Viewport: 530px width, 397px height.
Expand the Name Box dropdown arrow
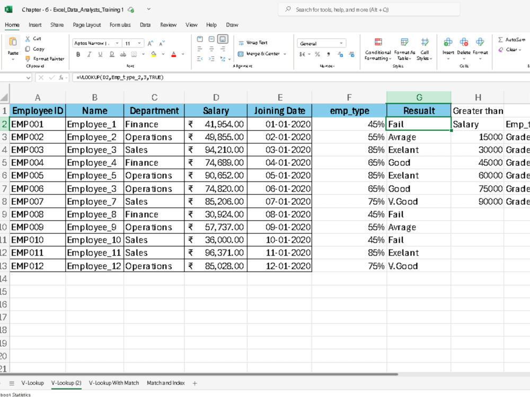pyautogui.click(x=28, y=78)
